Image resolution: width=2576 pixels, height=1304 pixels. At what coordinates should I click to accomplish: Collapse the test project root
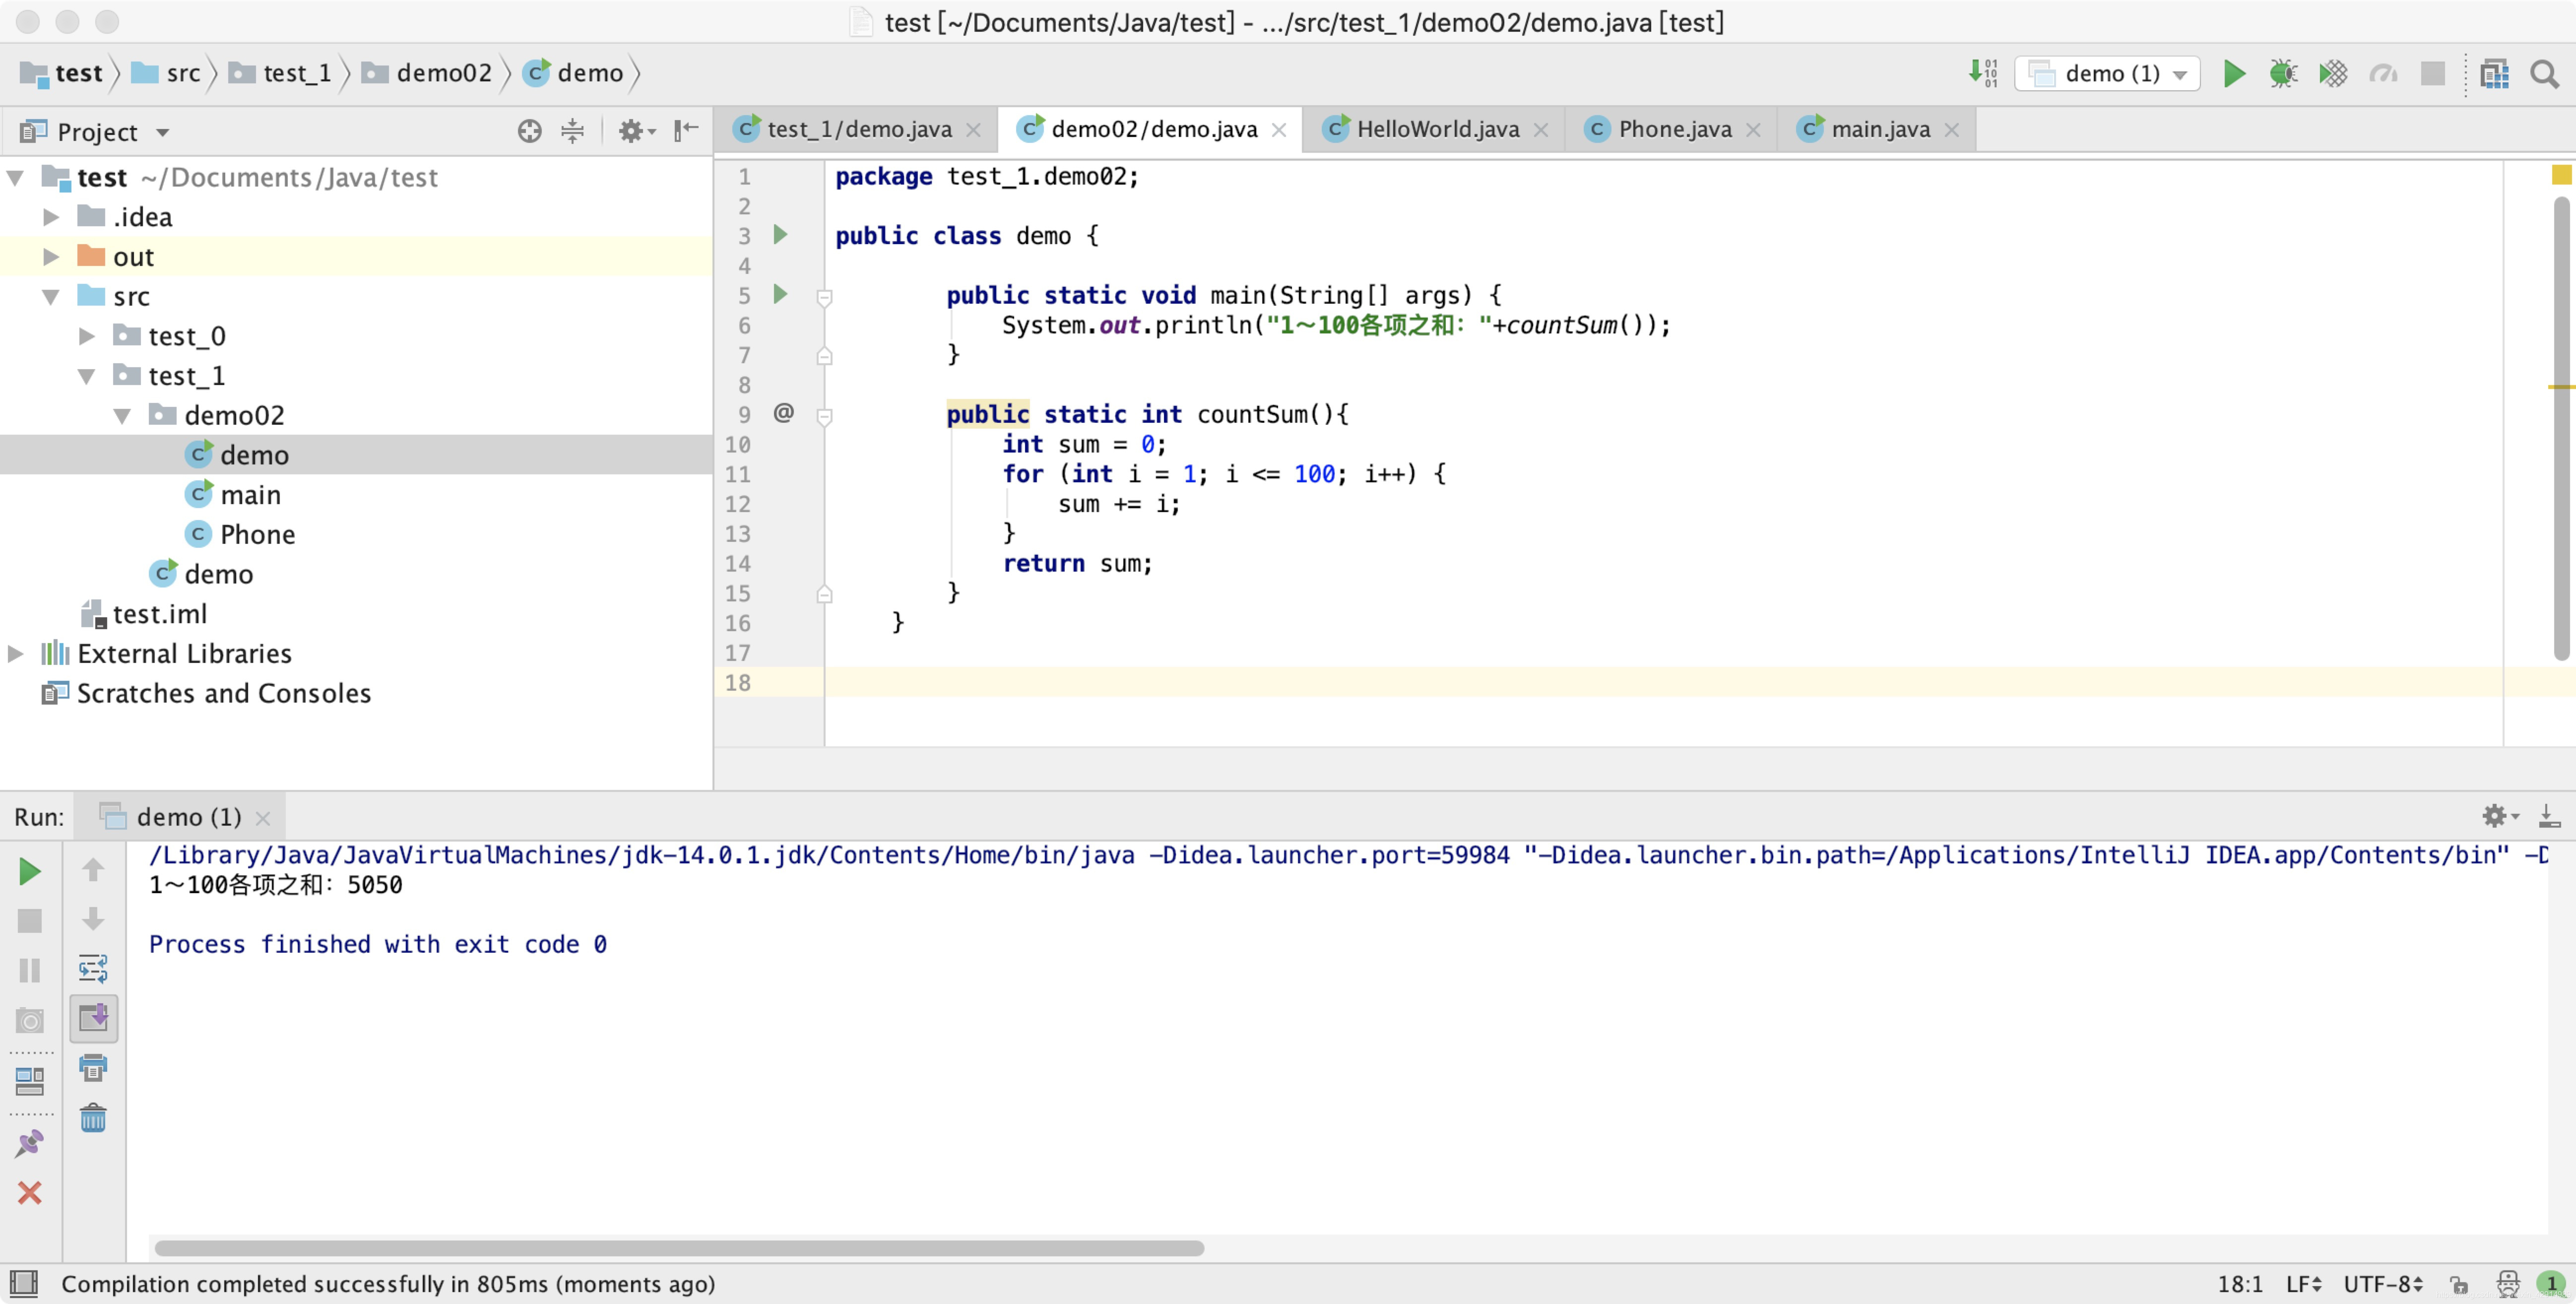click(x=15, y=177)
